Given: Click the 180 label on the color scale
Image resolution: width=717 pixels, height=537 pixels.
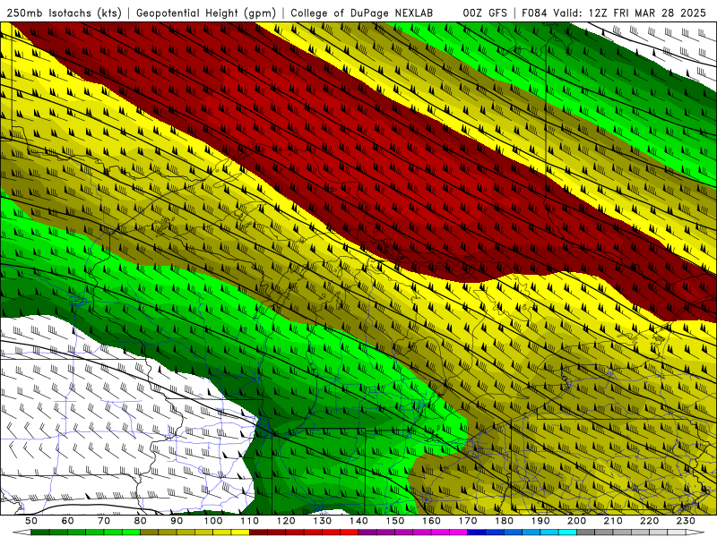Looking at the screenshot, I should pos(504,521).
